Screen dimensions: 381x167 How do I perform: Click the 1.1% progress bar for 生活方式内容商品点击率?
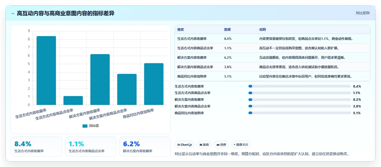[x=300, y=93]
